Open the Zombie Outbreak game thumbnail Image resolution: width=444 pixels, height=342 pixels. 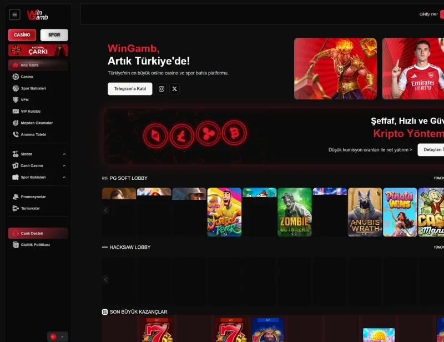coord(295,212)
